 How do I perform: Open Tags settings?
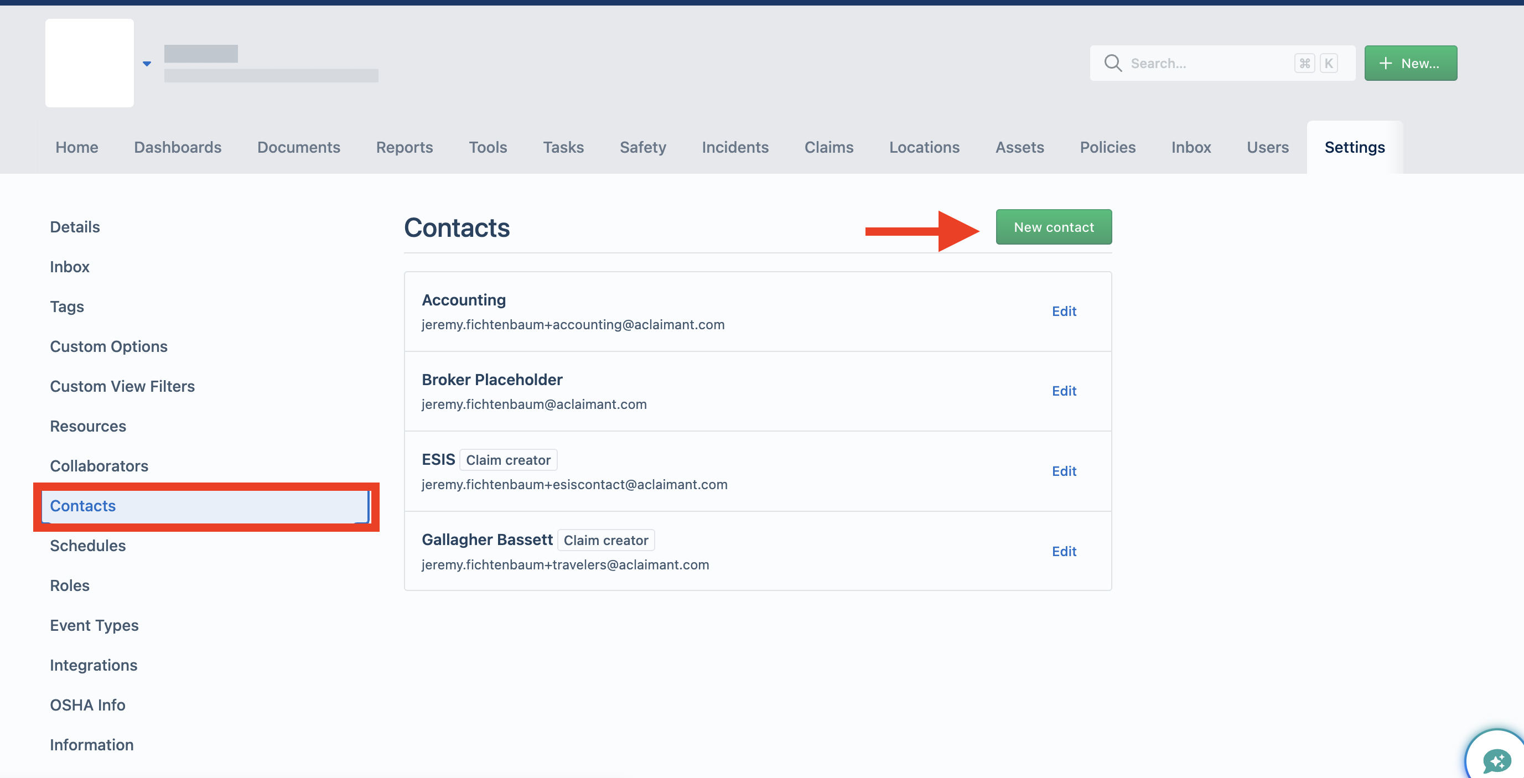click(67, 307)
